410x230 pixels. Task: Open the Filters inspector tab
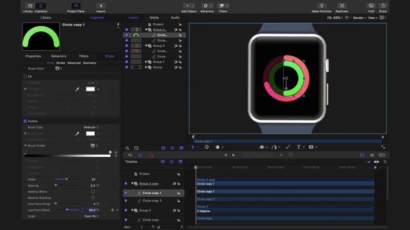(84, 56)
